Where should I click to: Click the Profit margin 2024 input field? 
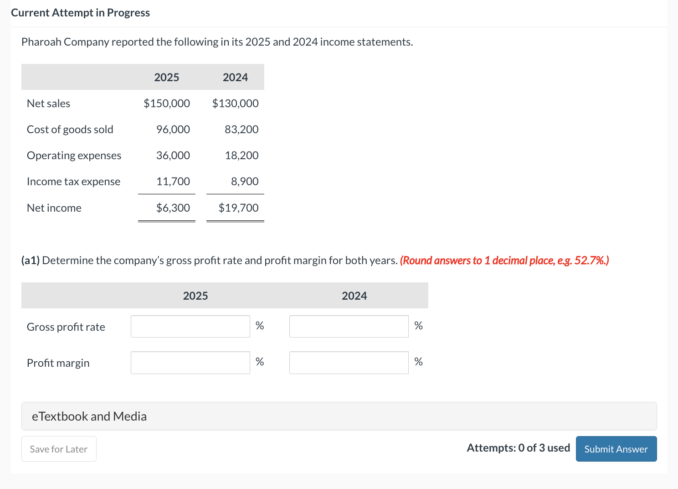tap(349, 362)
